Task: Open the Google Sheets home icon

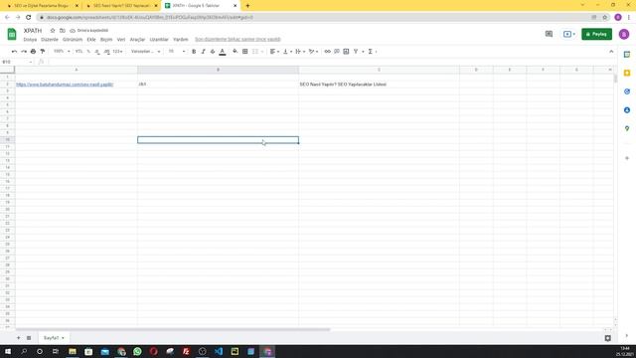Action: click(x=12, y=34)
